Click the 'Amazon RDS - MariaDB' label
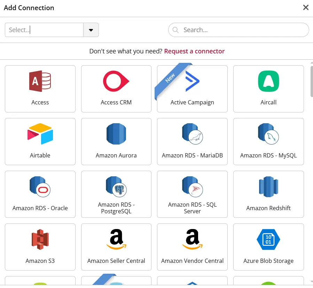 (192, 155)
